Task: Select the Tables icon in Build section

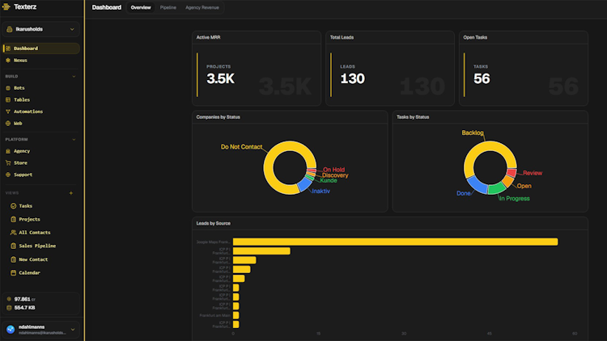Action: pos(8,99)
